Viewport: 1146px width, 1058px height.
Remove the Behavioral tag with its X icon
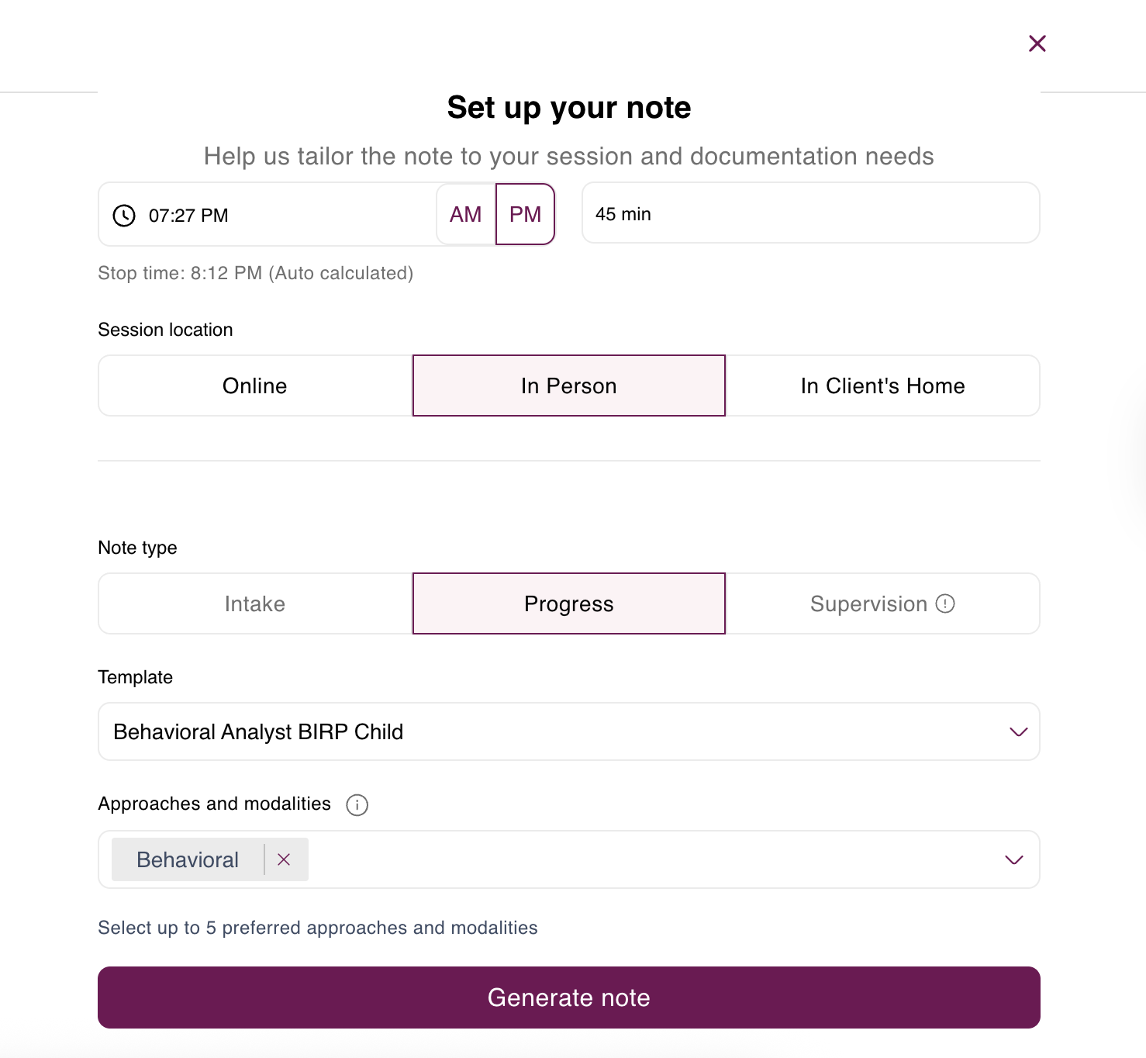click(284, 859)
